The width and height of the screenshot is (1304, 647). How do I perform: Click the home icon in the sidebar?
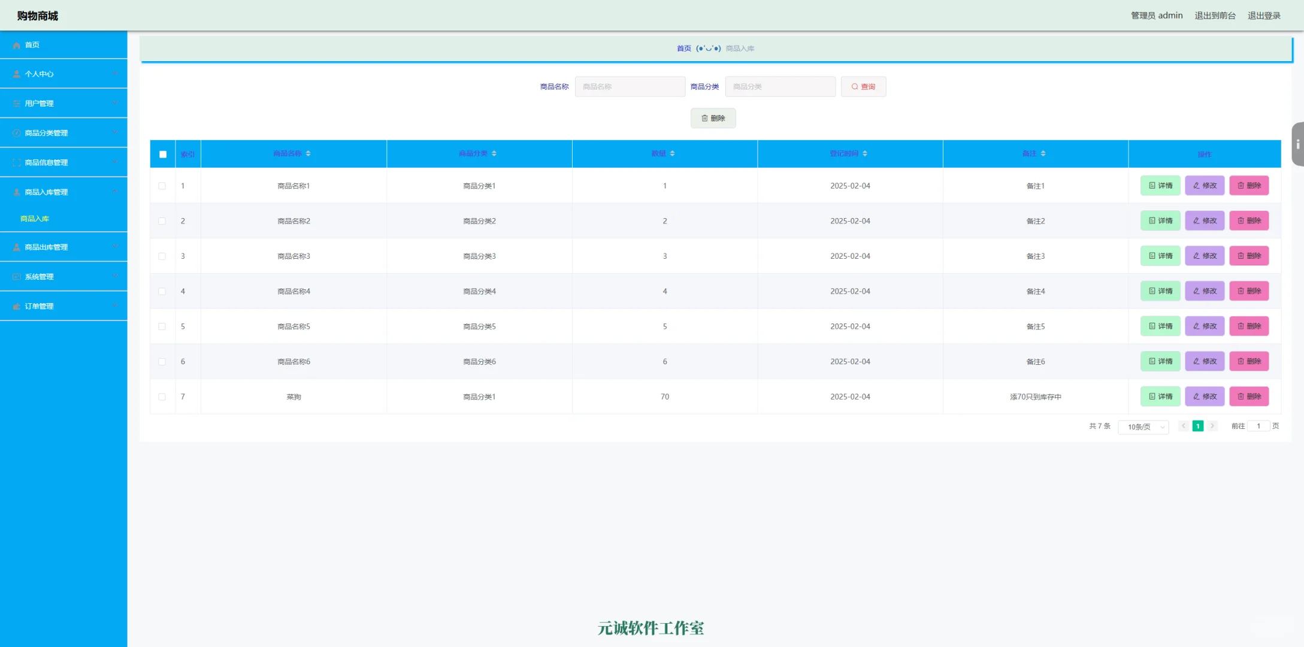coord(17,45)
